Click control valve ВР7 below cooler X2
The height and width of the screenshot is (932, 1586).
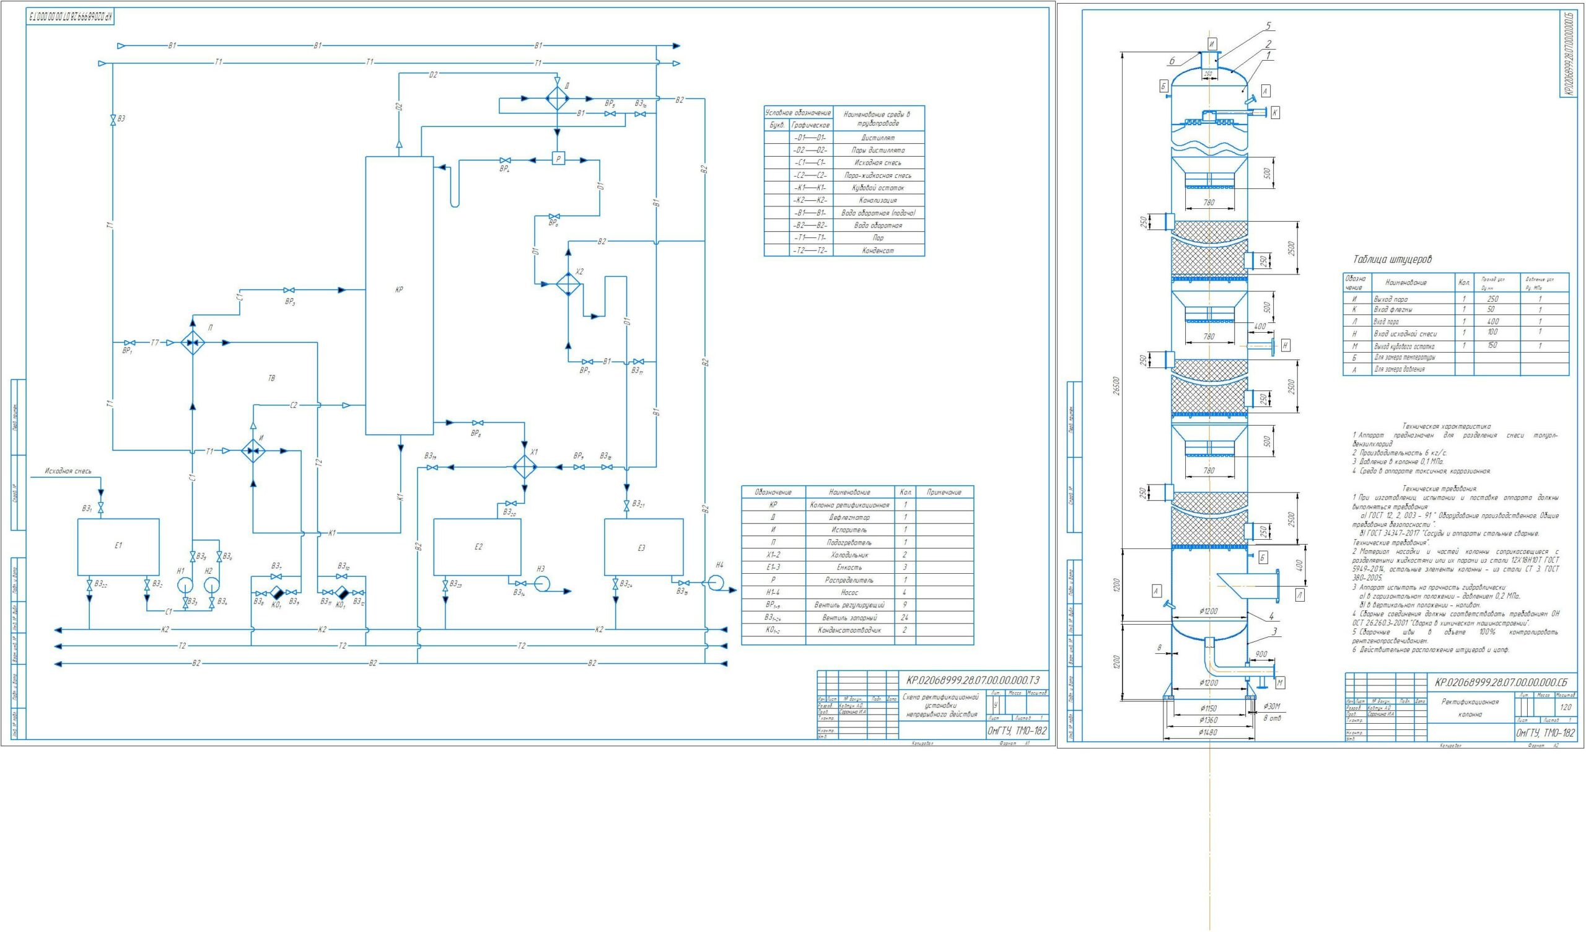pyautogui.click(x=587, y=362)
